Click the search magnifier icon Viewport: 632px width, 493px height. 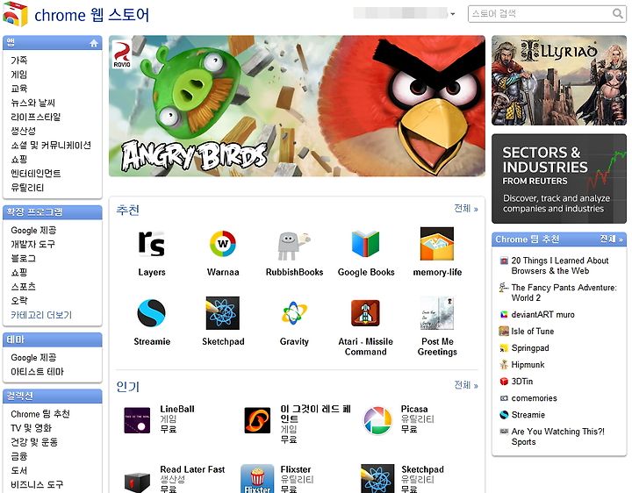(617, 14)
